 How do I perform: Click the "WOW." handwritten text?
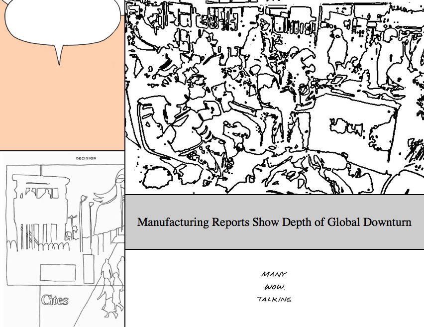[274, 287]
